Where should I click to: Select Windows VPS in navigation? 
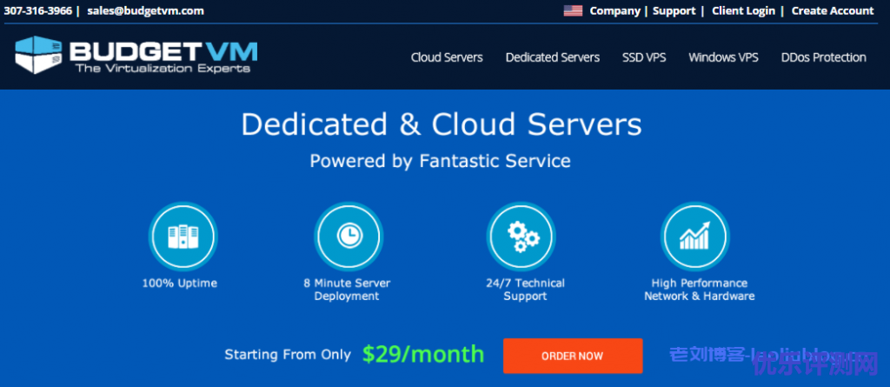(x=723, y=57)
